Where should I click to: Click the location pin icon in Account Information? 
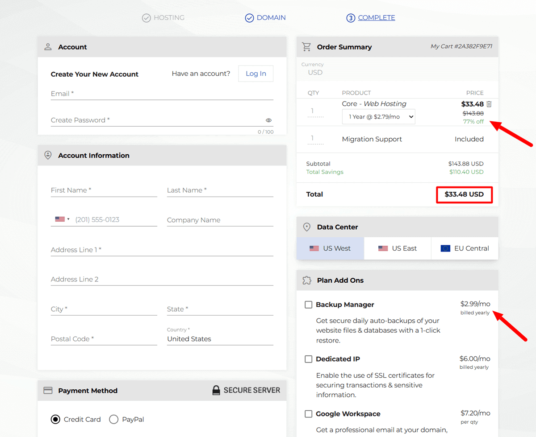pos(48,155)
